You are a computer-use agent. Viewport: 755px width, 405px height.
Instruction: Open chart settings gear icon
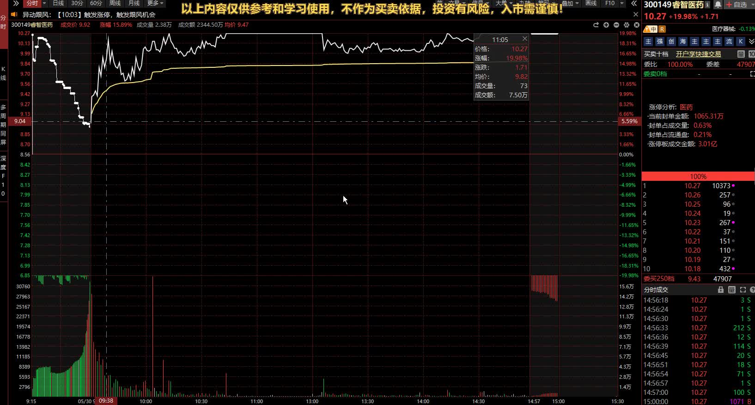[627, 25]
